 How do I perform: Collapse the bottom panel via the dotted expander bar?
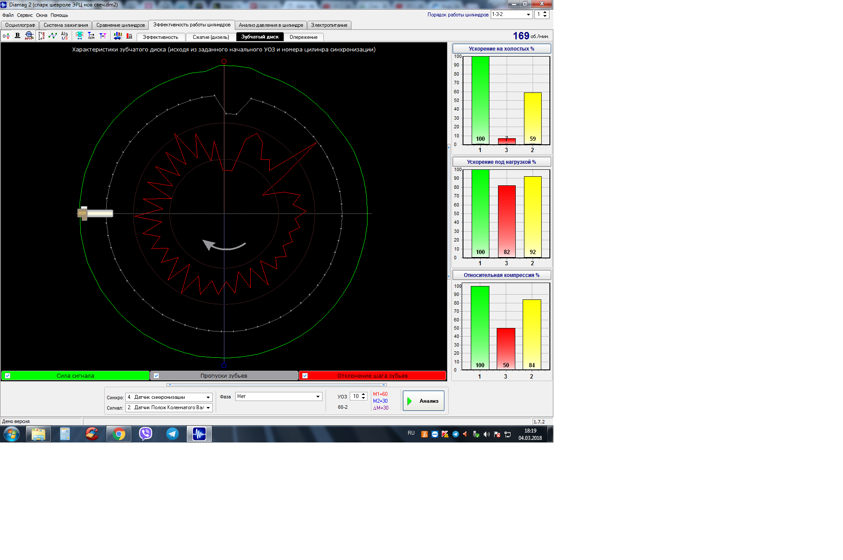pos(277,385)
